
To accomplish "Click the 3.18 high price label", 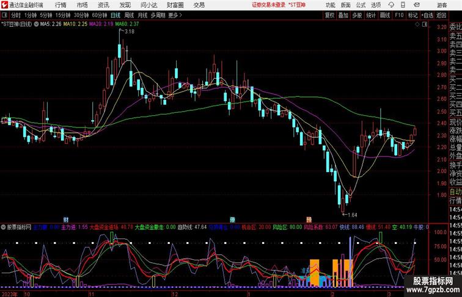I will click(x=130, y=32).
